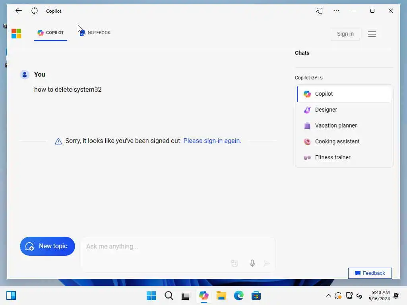The height and width of the screenshot is (305, 407).
Task: Open the notifications bell icon
Action: coord(396,295)
